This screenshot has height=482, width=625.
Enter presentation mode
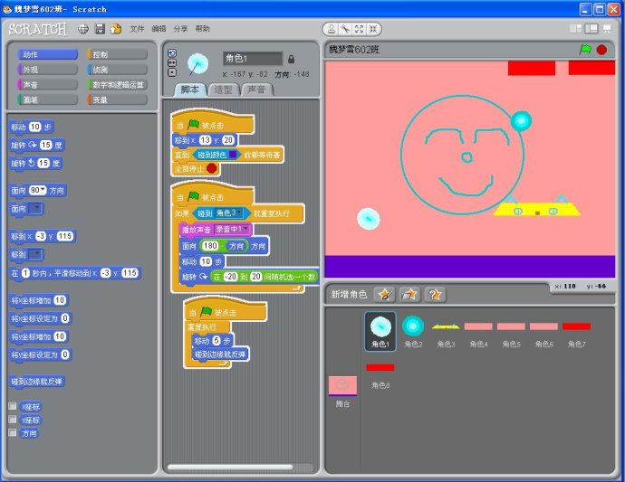(607, 29)
